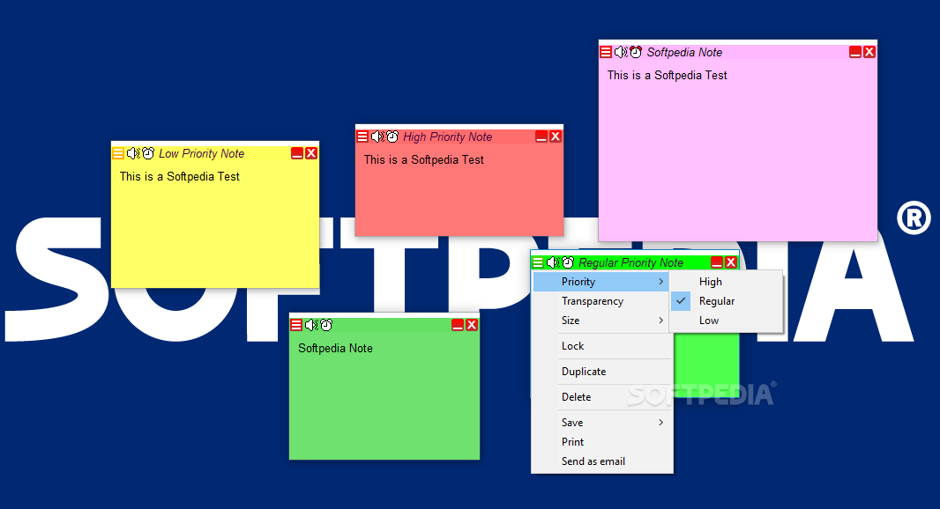This screenshot has width=940, height=509.
Task: Minimize the Low Priority Note
Action: coord(297,153)
